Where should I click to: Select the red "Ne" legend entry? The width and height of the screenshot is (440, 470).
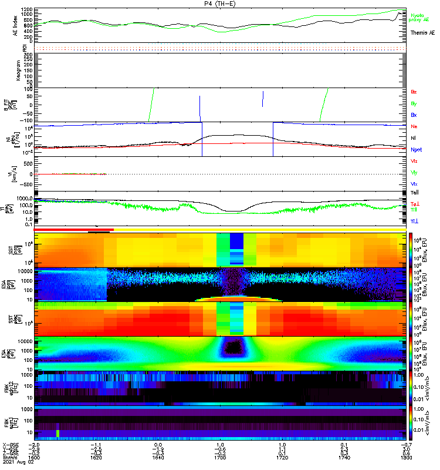(x=414, y=126)
